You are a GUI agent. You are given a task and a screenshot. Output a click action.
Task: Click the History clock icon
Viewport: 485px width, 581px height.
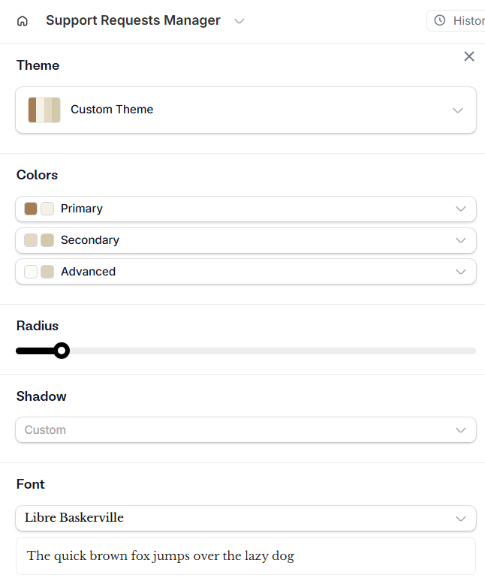[440, 21]
